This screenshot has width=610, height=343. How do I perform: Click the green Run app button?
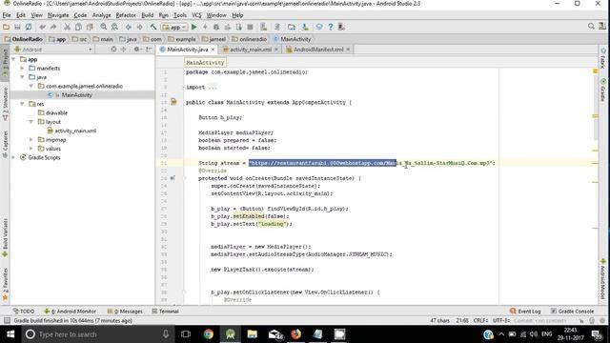[194, 27]
